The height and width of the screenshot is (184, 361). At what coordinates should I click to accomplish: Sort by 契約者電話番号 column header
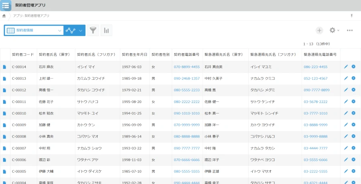click(x=187, y=55)
